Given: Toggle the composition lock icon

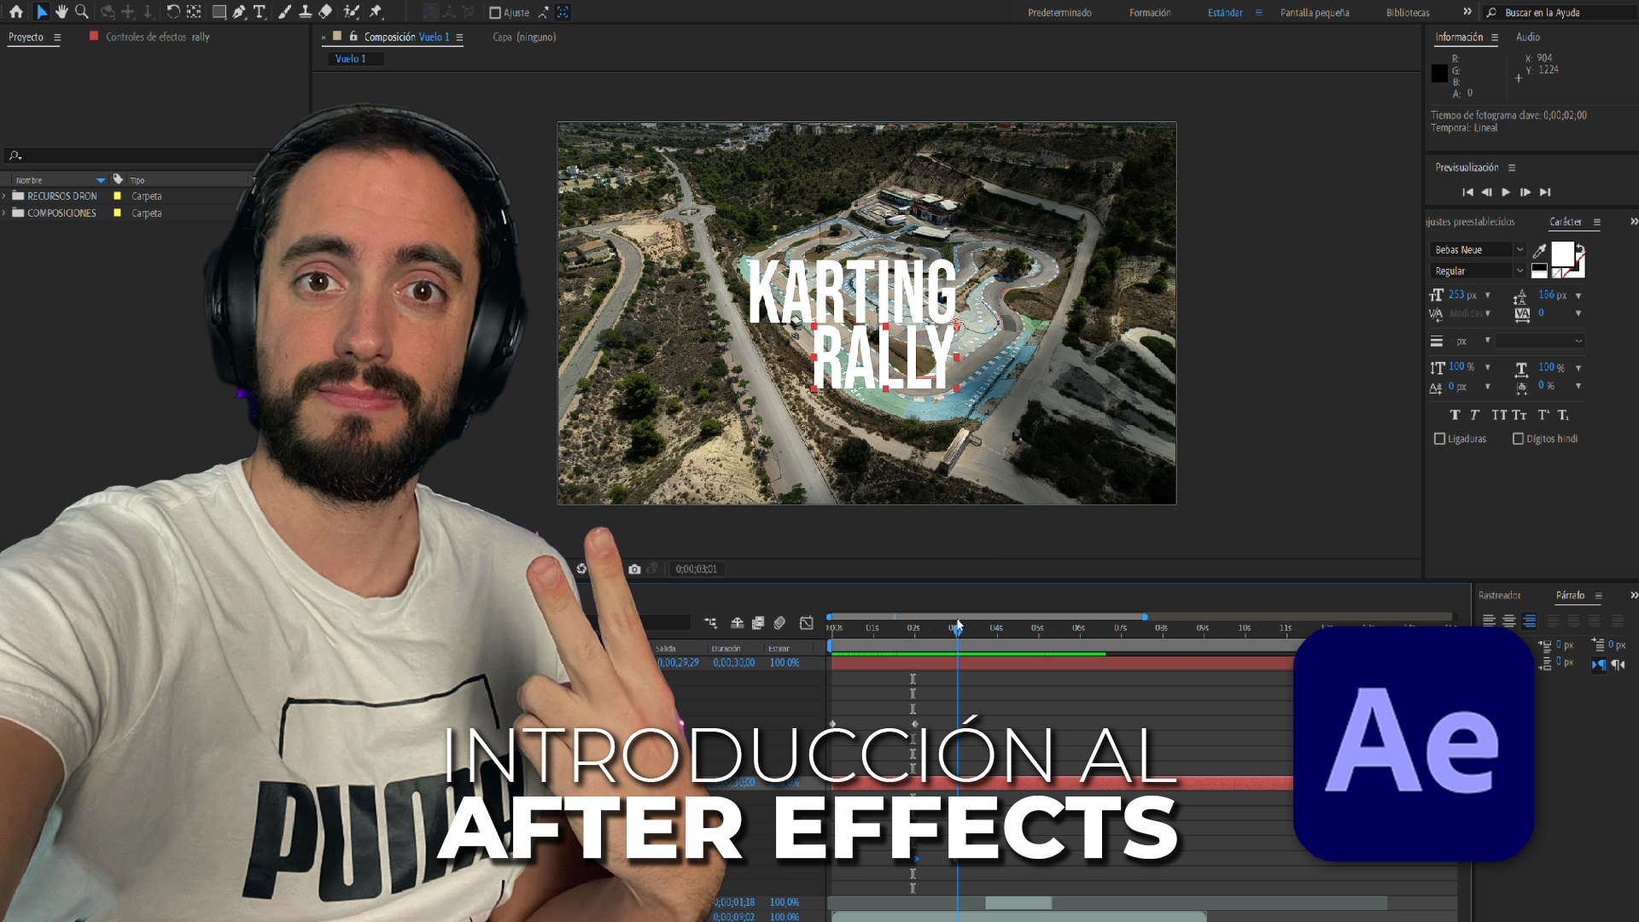Looking at the screenshot, I should 353,37.
